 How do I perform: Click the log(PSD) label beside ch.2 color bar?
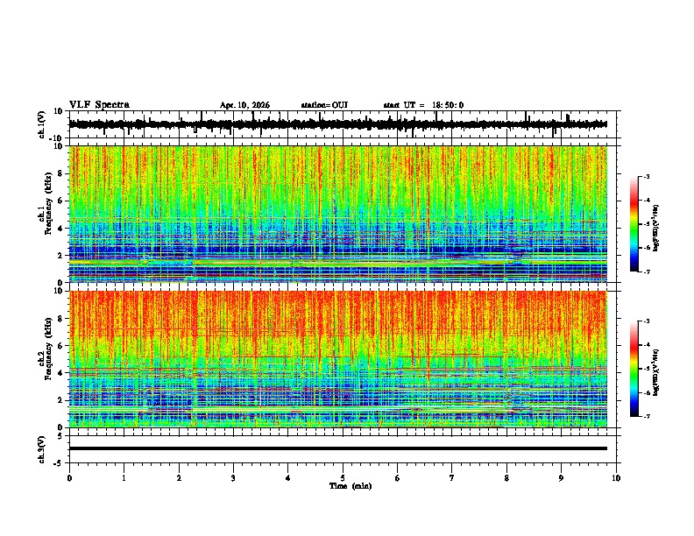[x=655, y=372]
